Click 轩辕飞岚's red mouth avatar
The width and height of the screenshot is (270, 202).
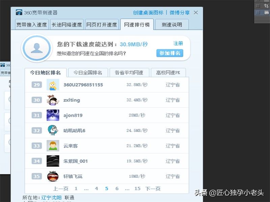(53, 176)
